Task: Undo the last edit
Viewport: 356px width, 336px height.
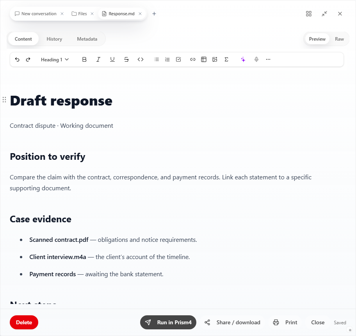Action: point(17,59)
